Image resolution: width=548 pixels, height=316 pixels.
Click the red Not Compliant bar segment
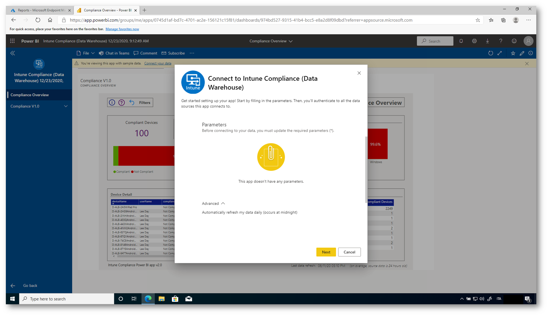(x=146, y=156)
